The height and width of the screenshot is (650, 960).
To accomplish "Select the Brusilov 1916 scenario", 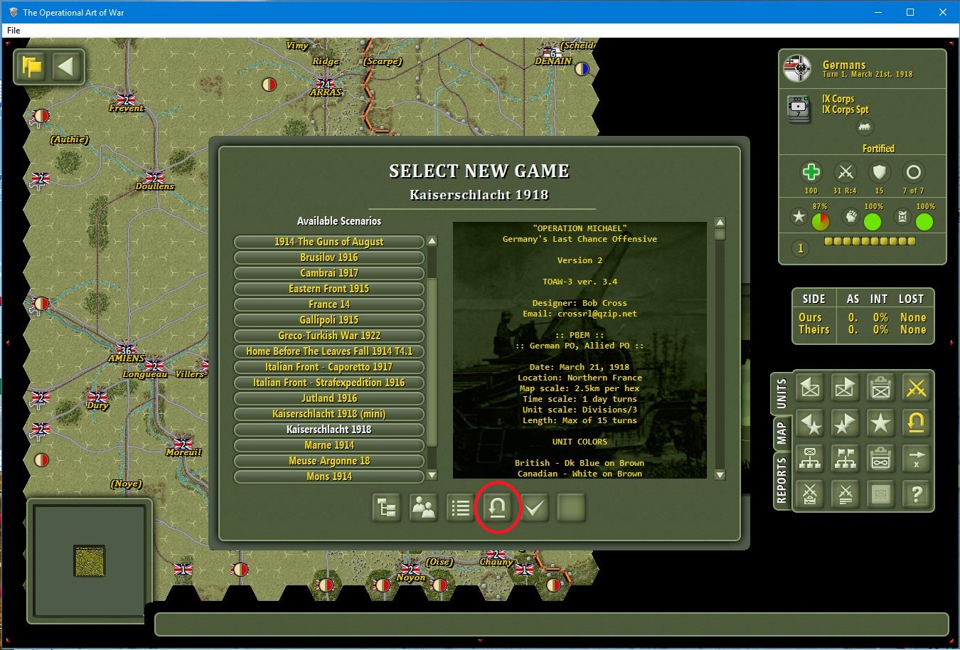I will click(x=329, y=257).
